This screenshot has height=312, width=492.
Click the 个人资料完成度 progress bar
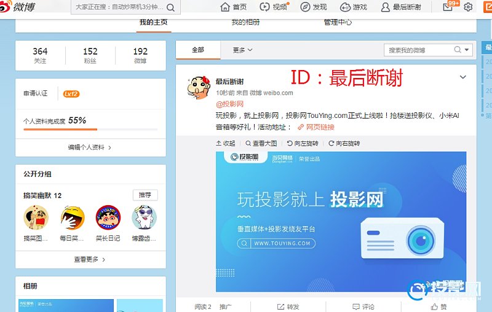pos(90,129)
